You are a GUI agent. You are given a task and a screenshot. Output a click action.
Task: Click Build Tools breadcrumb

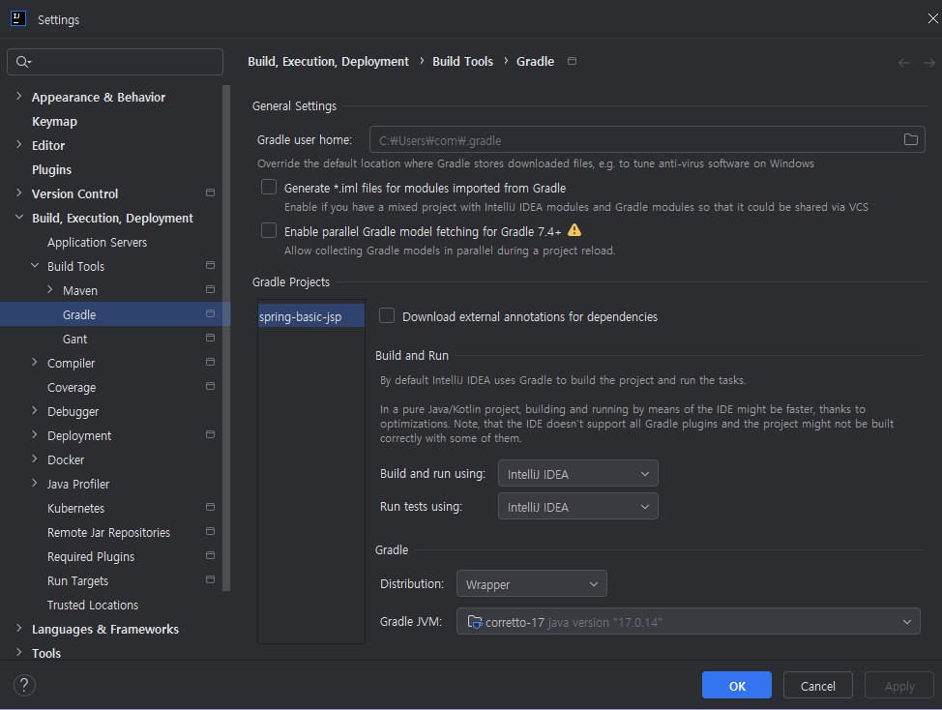click(x=462, y=61)
